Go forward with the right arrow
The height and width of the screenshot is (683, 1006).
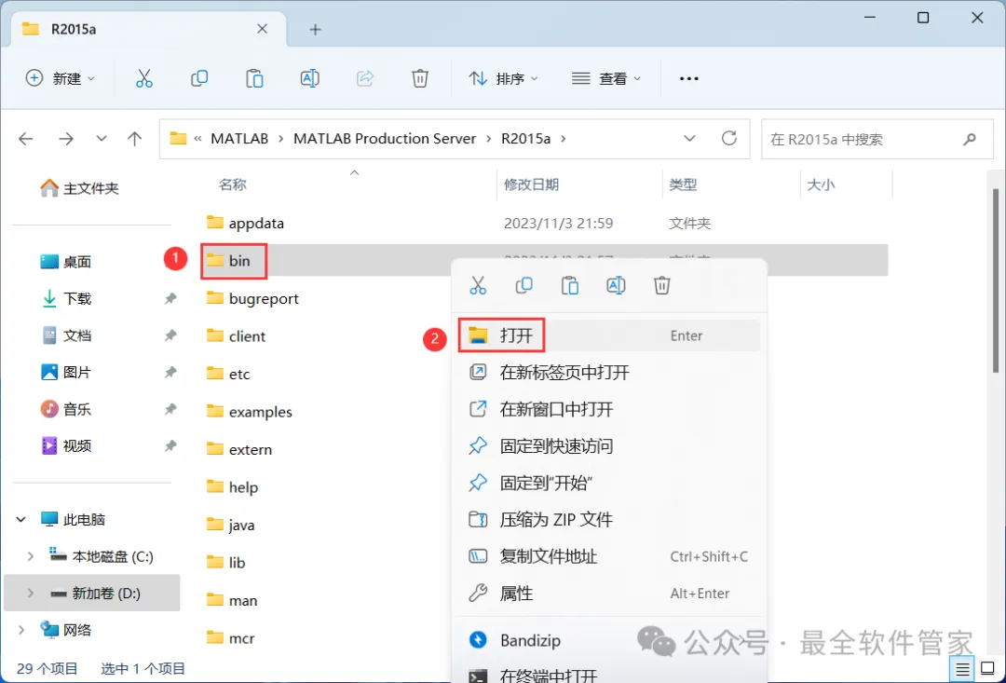click(x=66, y=139)
